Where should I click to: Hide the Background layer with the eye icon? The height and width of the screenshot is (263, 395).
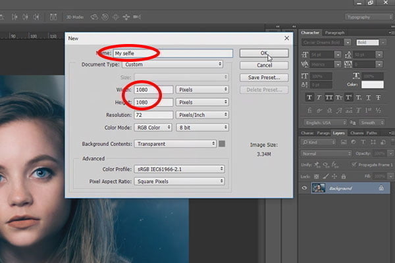pyautogui.click(x=304, y=188)
